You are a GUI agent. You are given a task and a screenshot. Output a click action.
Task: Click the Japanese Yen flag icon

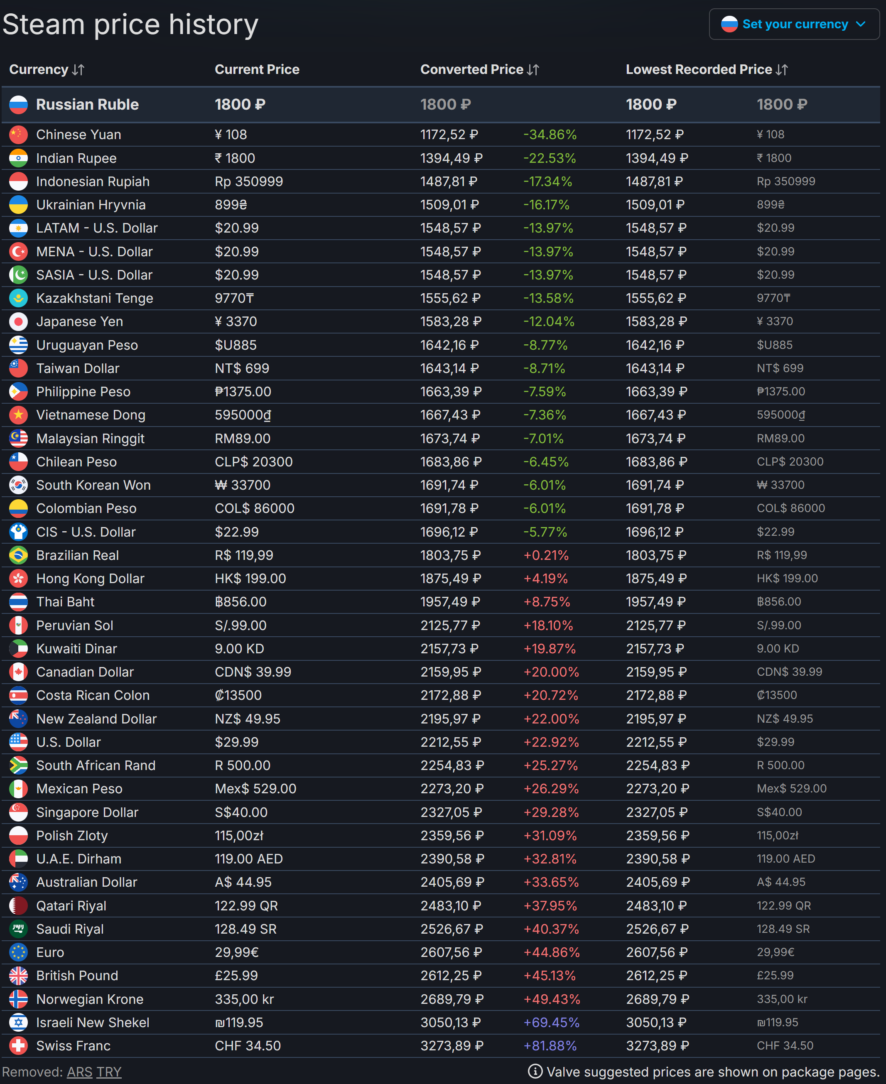coord(18,321)
